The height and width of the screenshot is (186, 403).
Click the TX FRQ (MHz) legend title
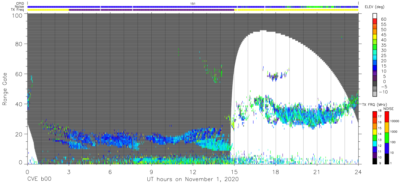point(374,105)
